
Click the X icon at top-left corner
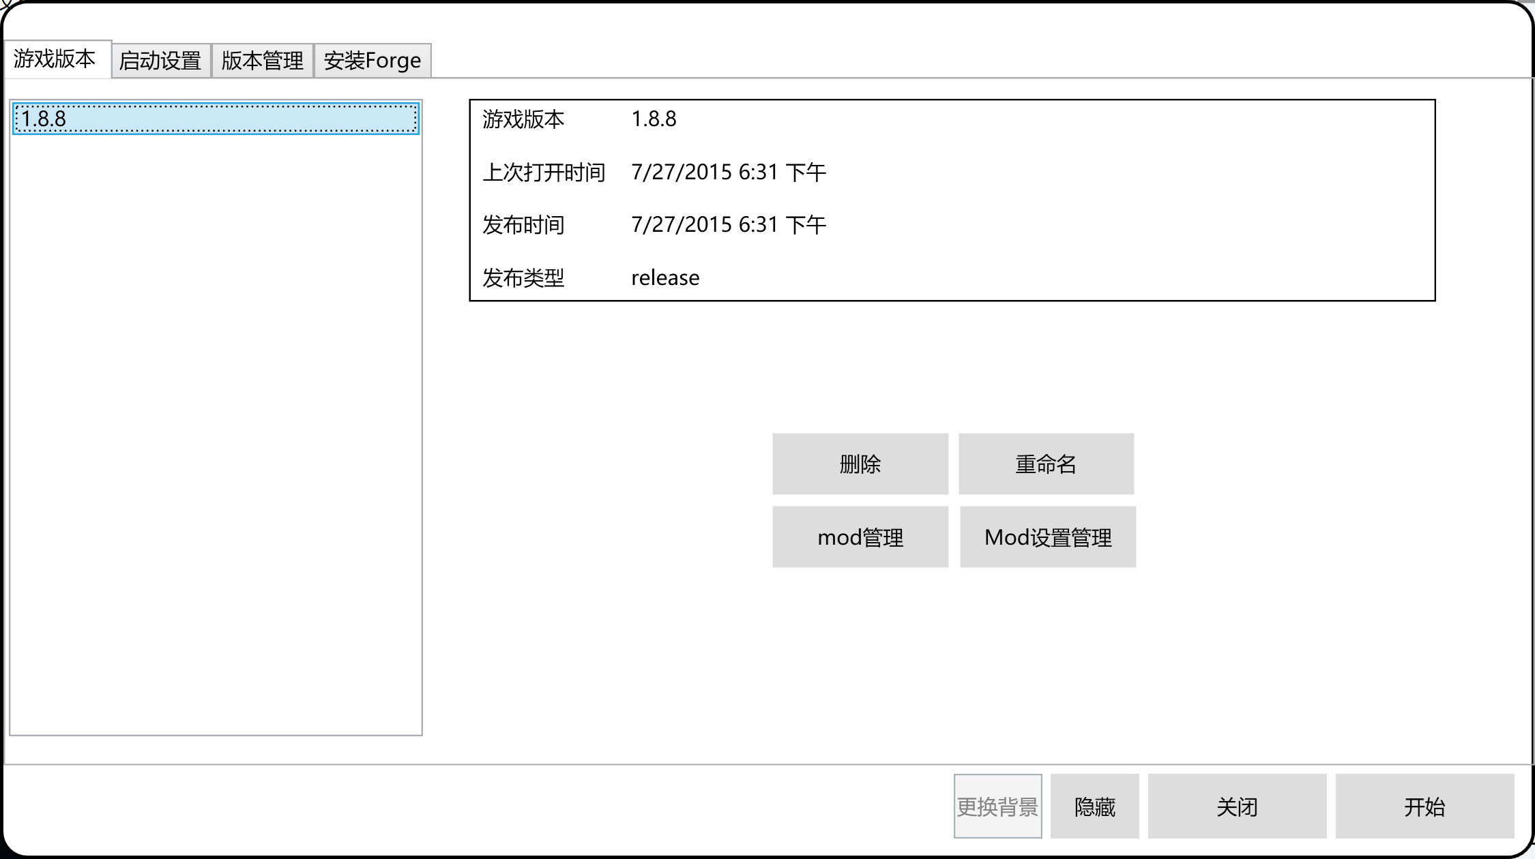[7, 5]
